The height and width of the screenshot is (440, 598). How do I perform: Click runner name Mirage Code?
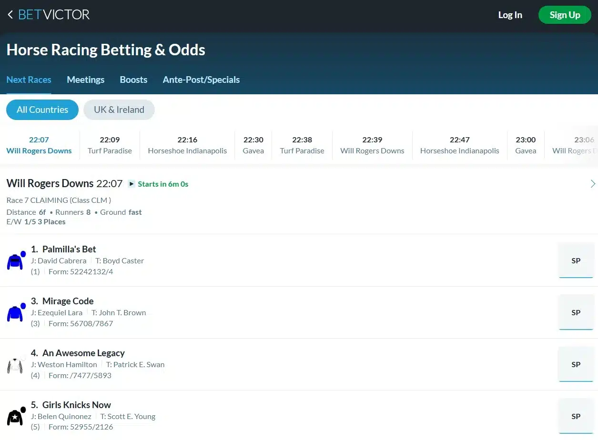(68, 301)
